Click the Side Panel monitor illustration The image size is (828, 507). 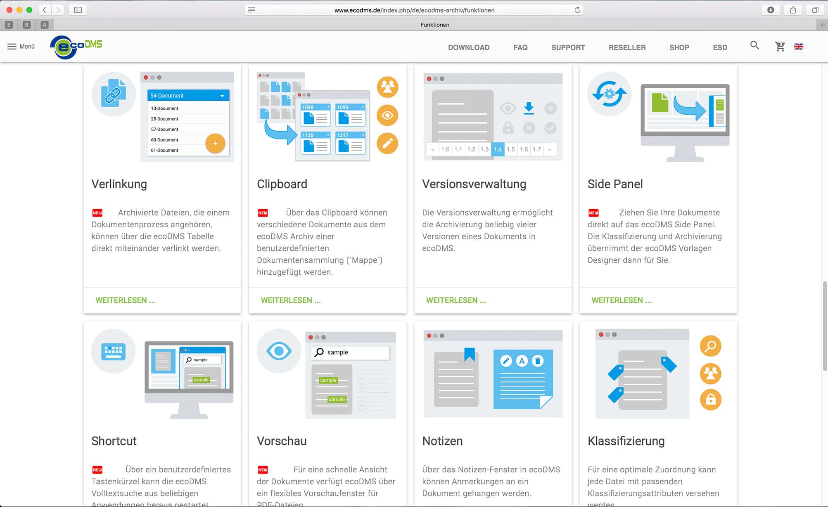[x=685, y=123]
